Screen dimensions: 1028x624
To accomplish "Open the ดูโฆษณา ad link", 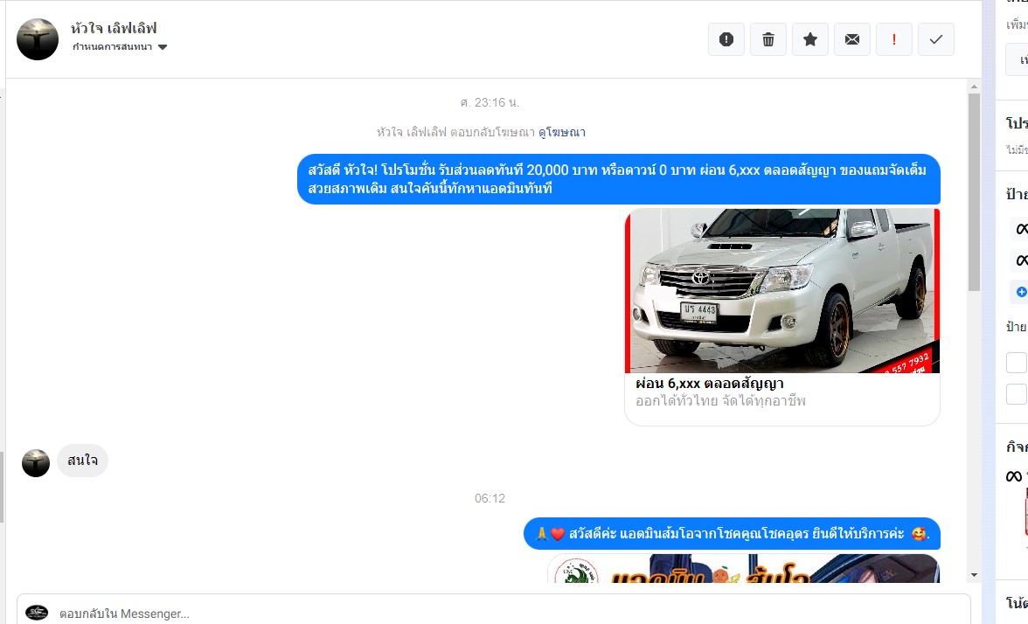I will pyautogui.click(x=562, y=133).
